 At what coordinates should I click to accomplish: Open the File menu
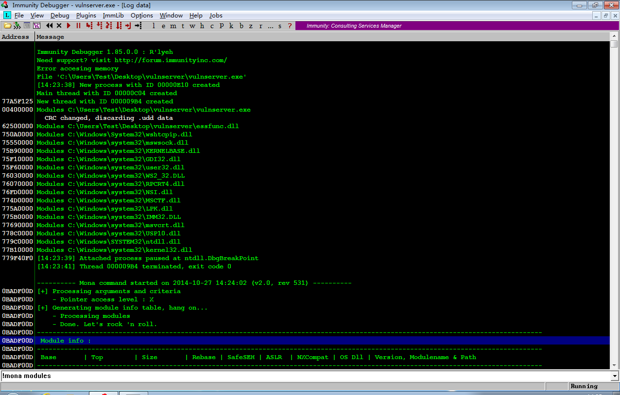19,16
